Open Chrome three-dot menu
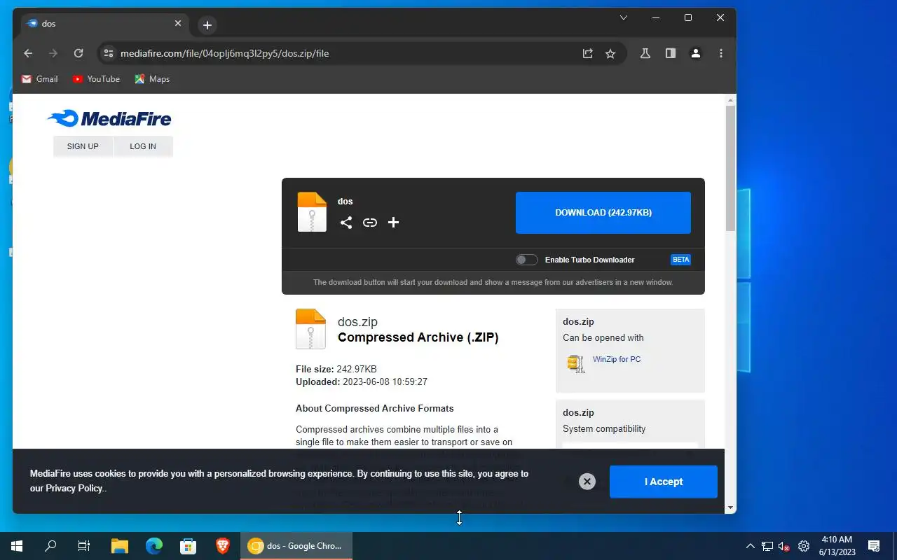Screen dimensions: 897x560 [x=721, y=53]
